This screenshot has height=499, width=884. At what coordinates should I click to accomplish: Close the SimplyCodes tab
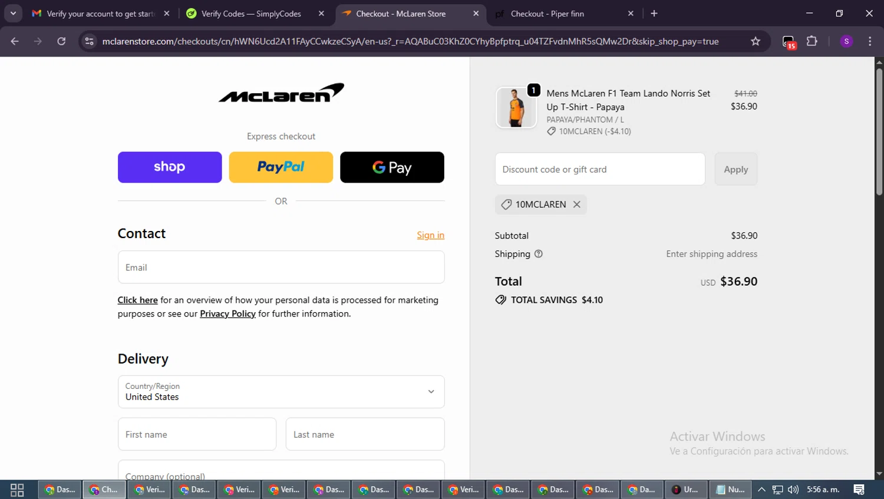pos(321,14)
